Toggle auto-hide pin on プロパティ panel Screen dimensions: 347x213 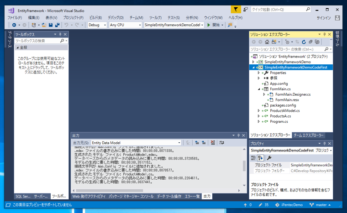click(325, 144)
